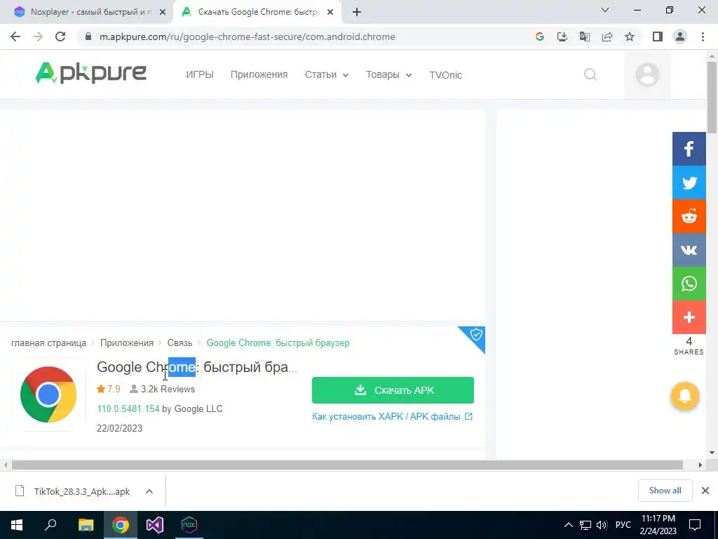Open Chrome profile avatar menu
This screenshot has width=718, height=539.
pos(680,36)
